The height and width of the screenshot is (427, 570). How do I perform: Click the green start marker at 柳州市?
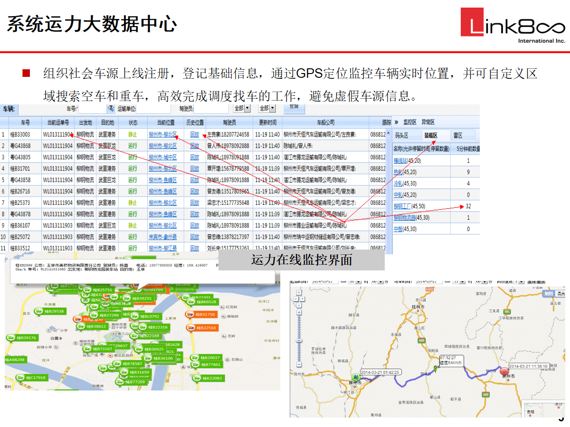(355, 377)
